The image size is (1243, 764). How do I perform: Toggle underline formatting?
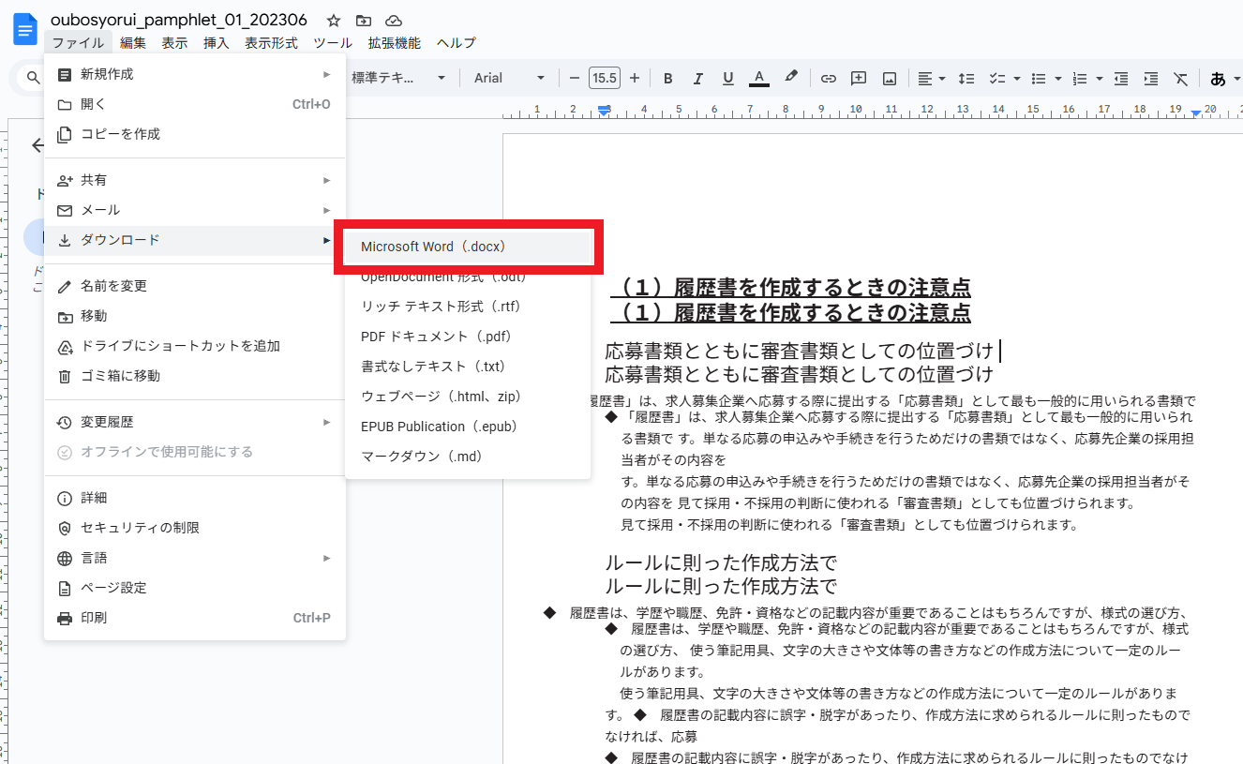pos(728,78)
